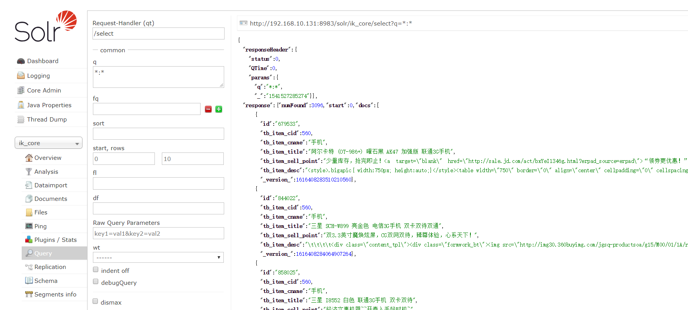Open the Plugins / Stats page
Screen dimensions: 688x310
55,240
